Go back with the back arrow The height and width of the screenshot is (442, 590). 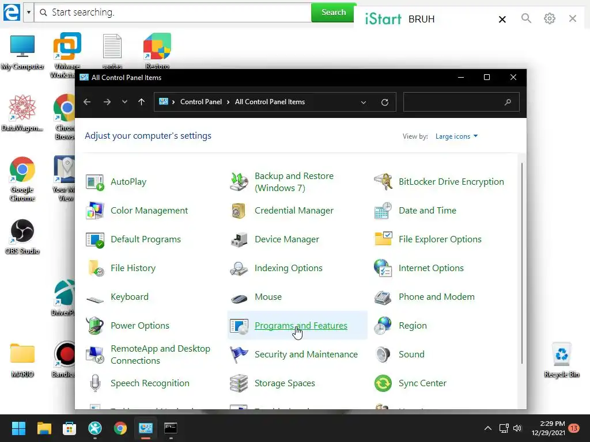tap(87, 102)
